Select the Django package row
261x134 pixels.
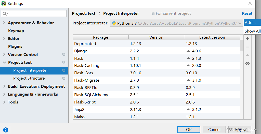[156, 51]
